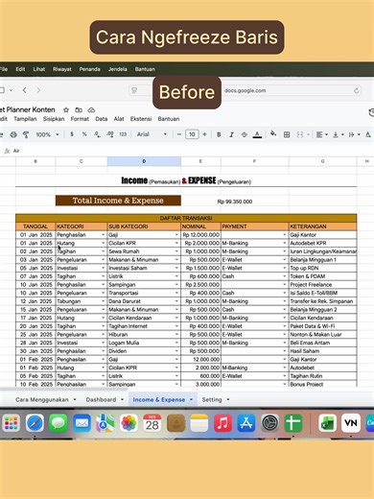
Task: Open the Alat menu
Action: 119,119
